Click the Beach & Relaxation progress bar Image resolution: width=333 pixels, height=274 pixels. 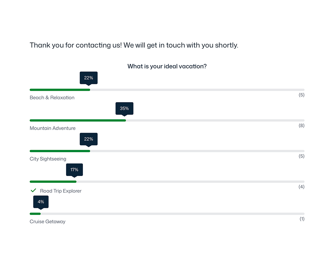pos(167,90)
